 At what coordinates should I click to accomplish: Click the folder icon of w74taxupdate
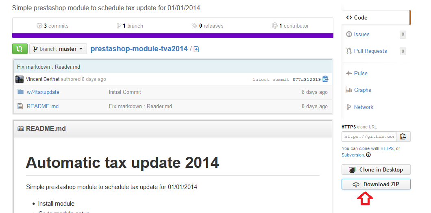pyautogui.click(x=20, y=91)
